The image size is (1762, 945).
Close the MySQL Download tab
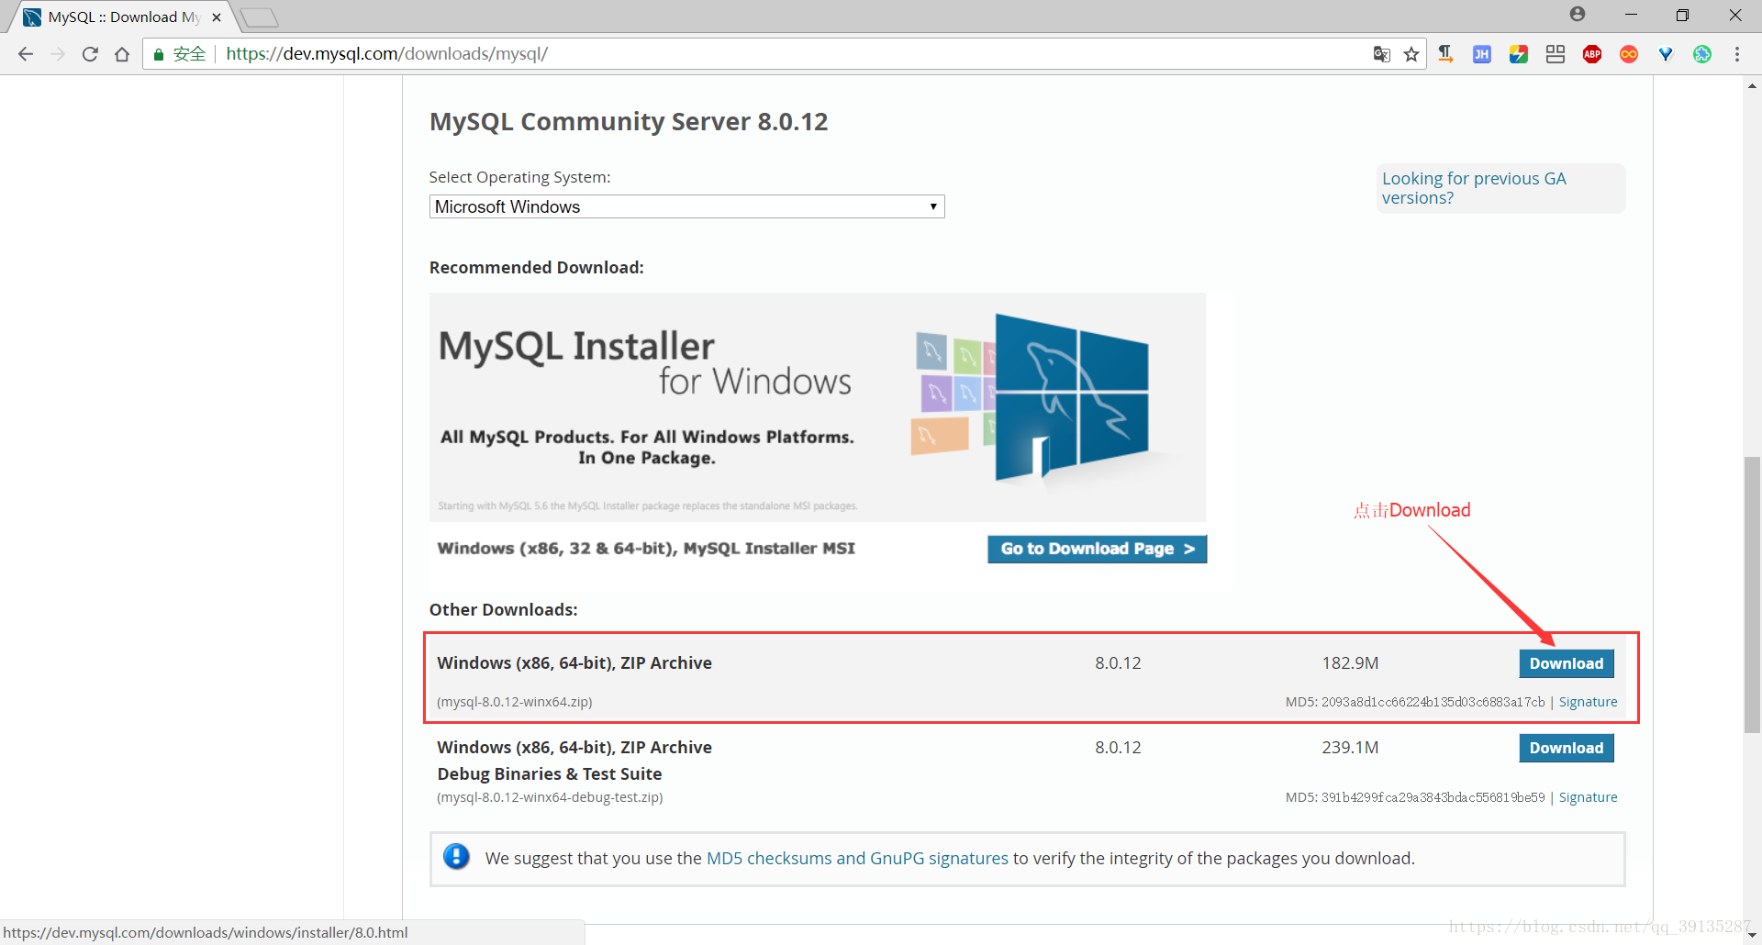point(217,17)
